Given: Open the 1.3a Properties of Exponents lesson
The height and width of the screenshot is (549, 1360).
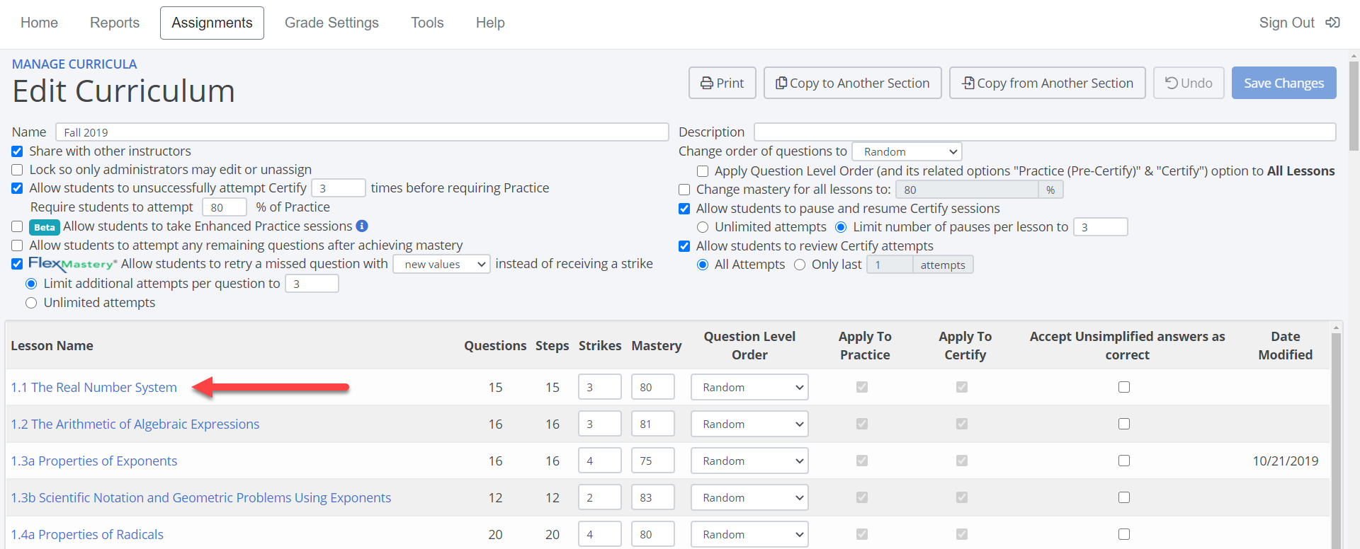Looking at the screenshot, I should pos(93,461).
